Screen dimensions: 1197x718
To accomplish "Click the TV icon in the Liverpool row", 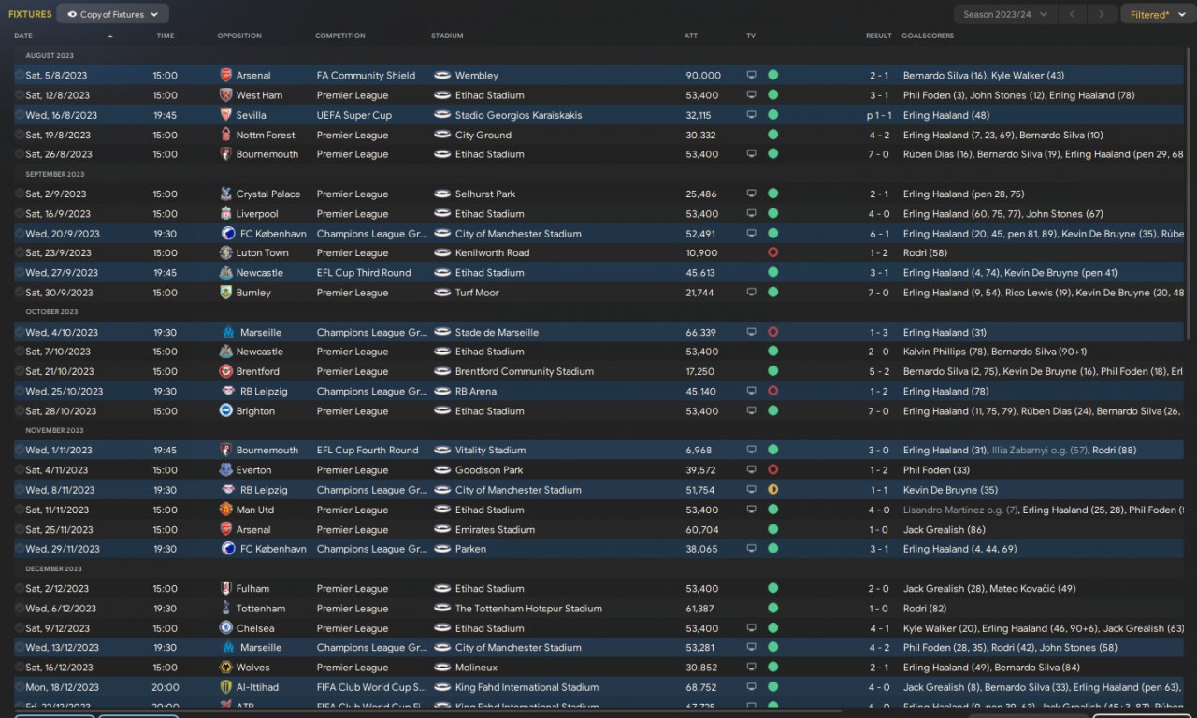I will click(751, 214).
